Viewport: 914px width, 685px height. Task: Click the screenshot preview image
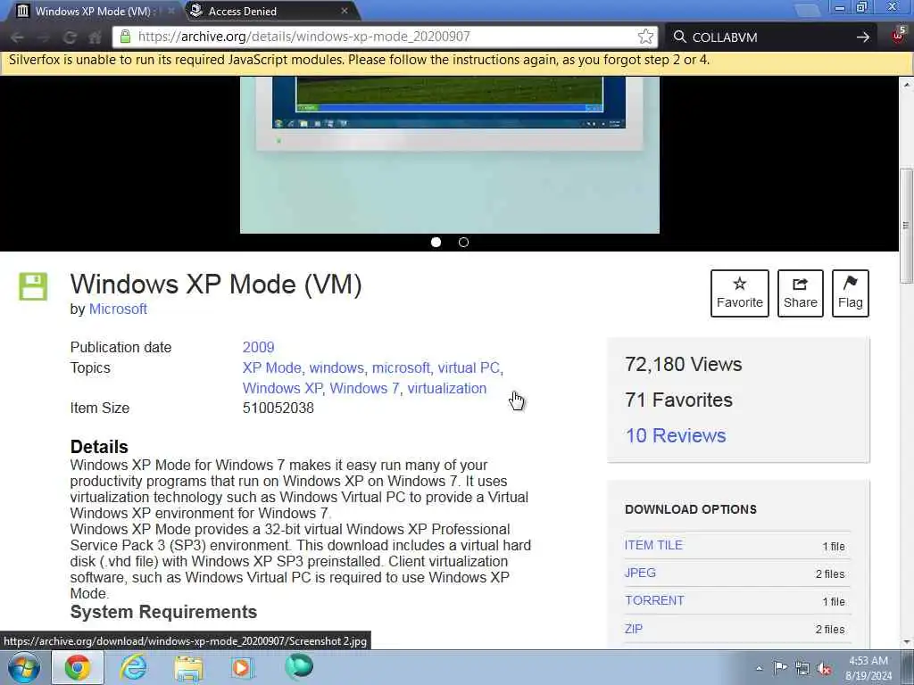(450, 155)
